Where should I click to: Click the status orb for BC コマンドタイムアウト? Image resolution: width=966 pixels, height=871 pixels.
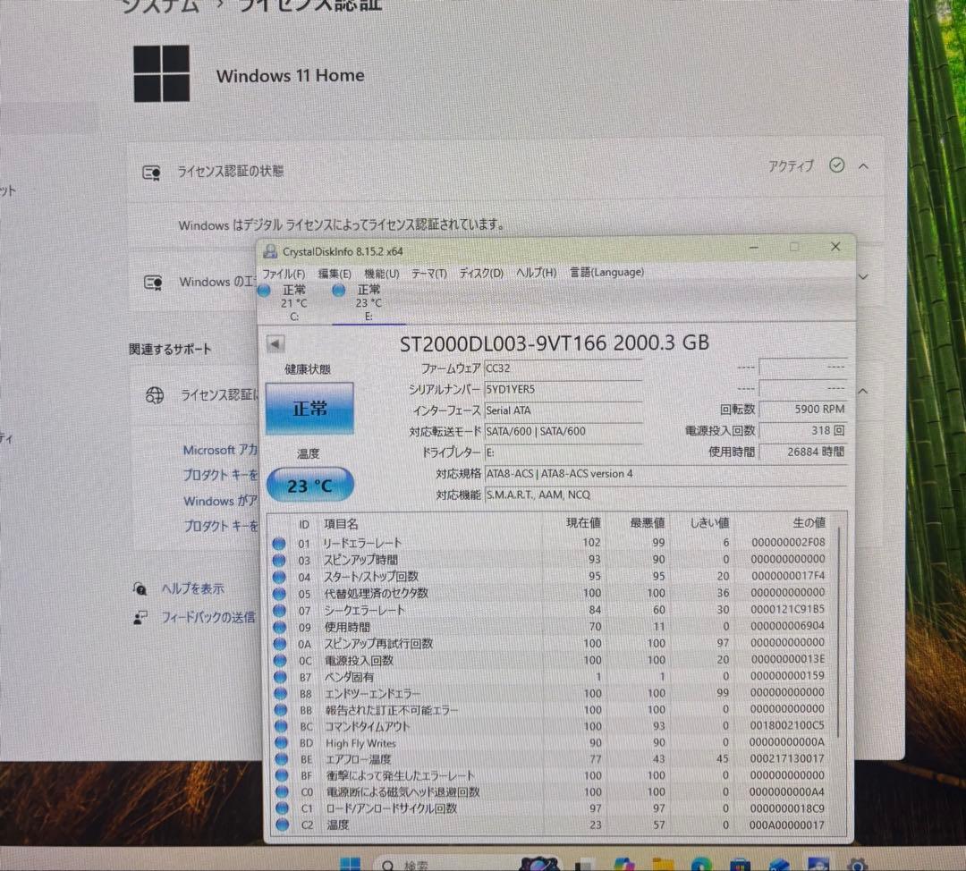pos(281,727)
